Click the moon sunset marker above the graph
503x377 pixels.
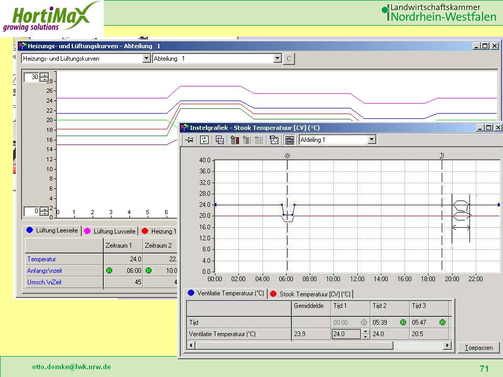tap(442, 156)
